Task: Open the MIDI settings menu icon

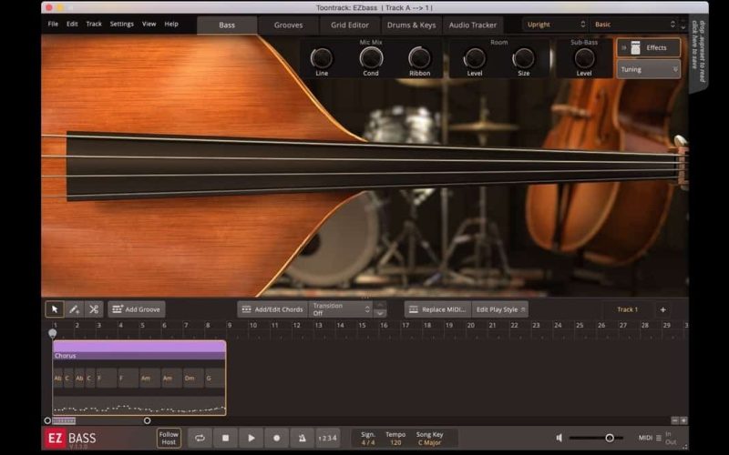Action: (658, 438)
